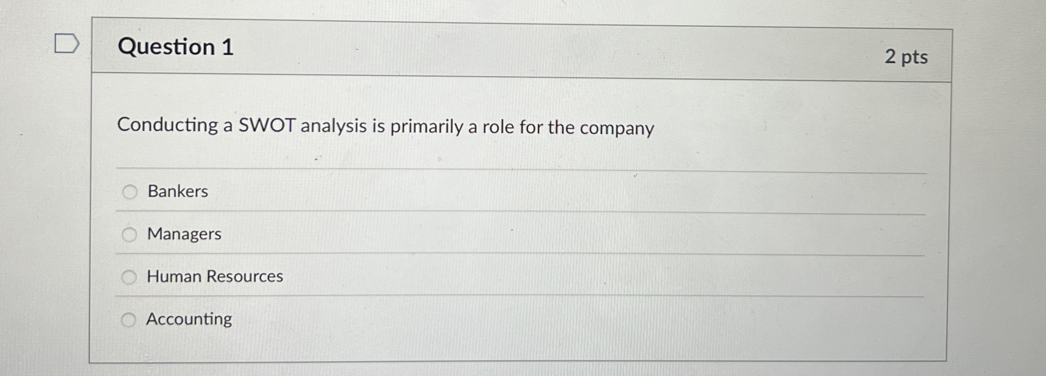Image resolution: width=1046 pixels, height=376 pixels.
Task: Click the bookmark marker beside the question
Action: (66, 42)
